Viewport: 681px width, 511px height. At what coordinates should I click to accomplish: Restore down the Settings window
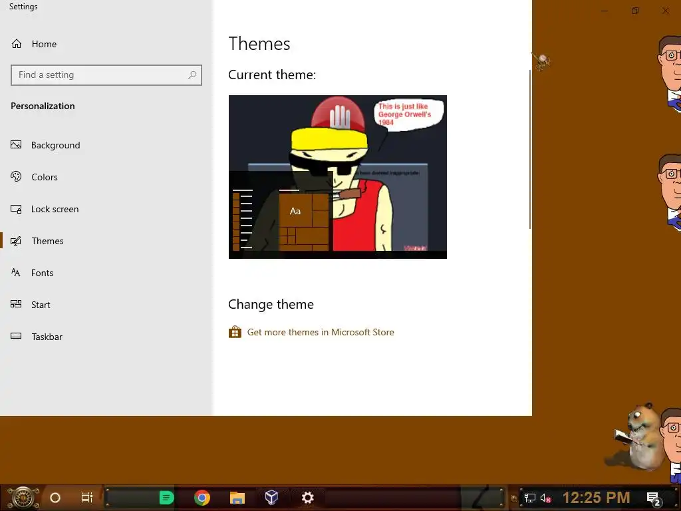tap(635, 11)
